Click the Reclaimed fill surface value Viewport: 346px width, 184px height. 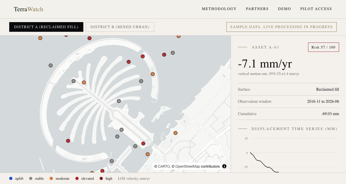(x=328, y=89)
